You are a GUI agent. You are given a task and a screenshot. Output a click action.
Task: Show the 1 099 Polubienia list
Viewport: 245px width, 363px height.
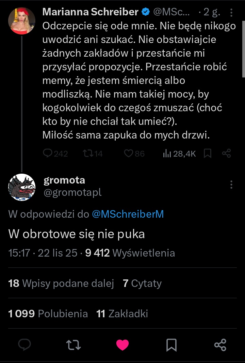[x=48, y=314]
